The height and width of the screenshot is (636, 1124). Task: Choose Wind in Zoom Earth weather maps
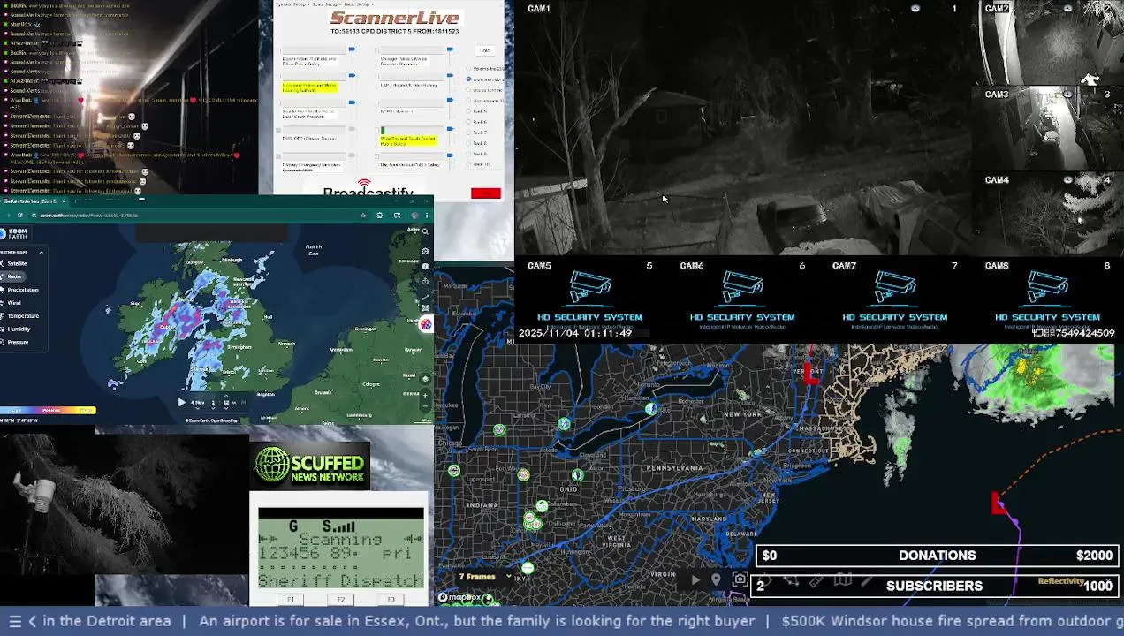14,303
